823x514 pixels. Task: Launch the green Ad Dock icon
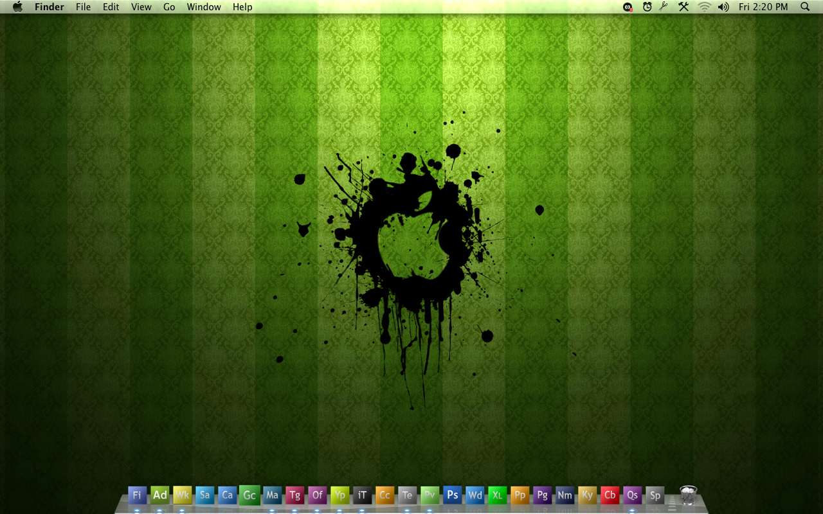(x=159, y=495)
